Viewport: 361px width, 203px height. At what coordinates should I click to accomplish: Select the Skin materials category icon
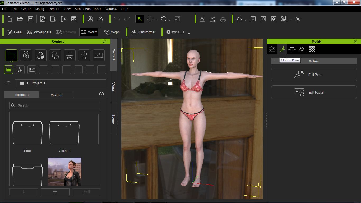(x=40, y=56)
